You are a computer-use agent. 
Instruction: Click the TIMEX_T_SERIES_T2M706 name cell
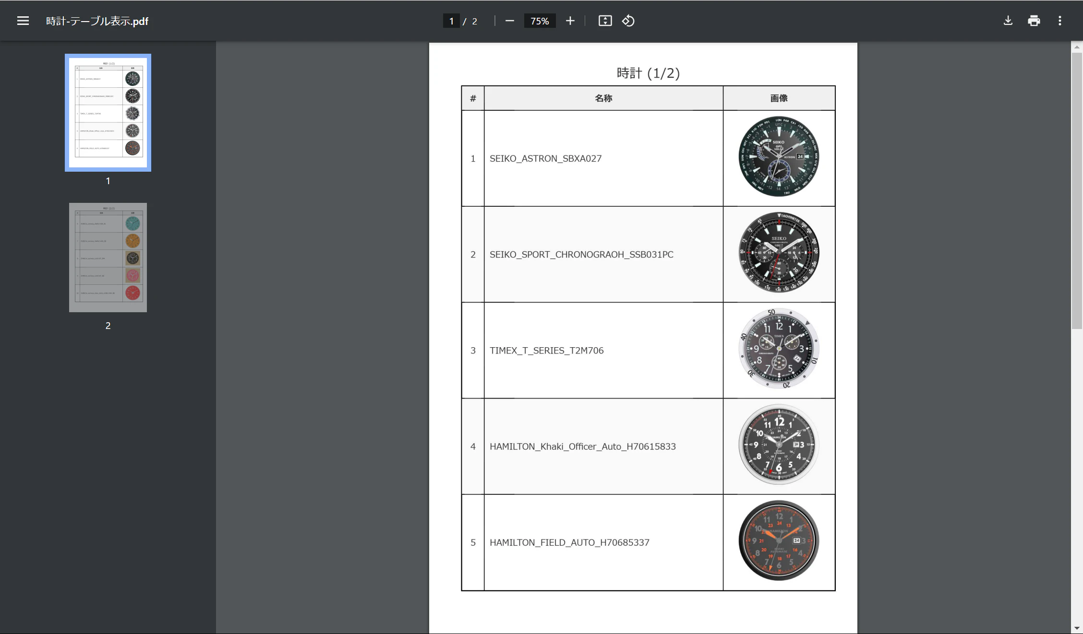[x=603, y=350]
